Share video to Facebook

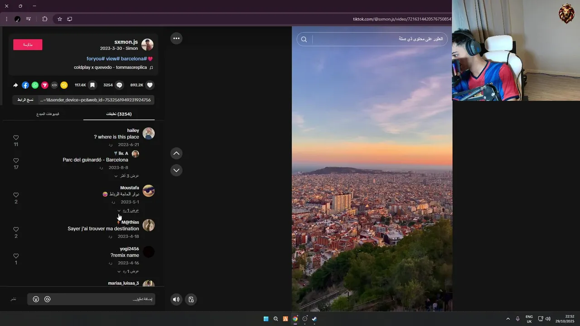pyautogui.click(x=25, y=85)
